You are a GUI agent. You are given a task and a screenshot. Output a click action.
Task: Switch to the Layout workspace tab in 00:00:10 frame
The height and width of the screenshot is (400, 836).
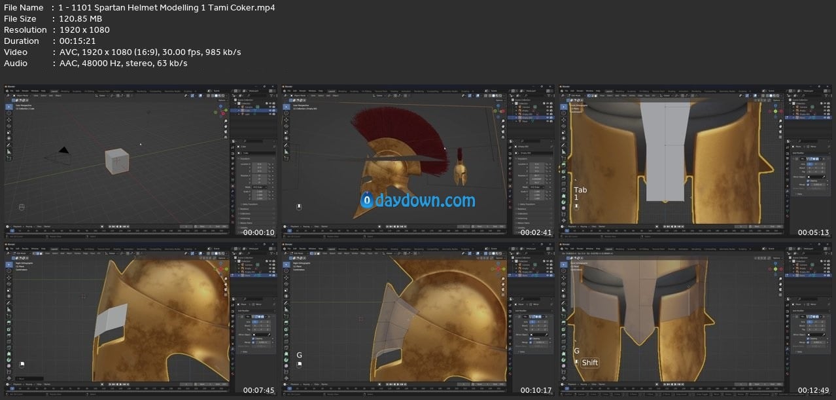point(54,91)
